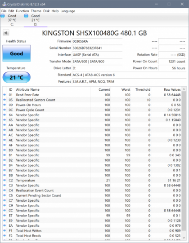Click the Power On Count value

click(172, 62)
